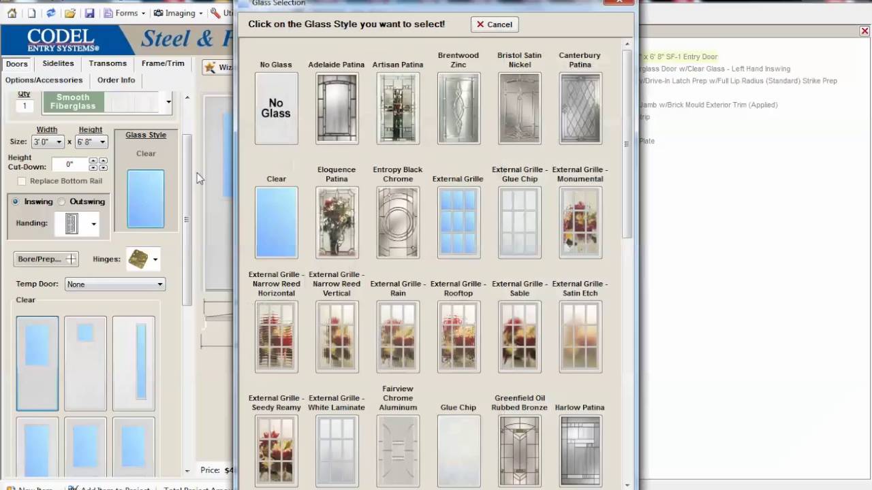This screenshot has height=490, width=872.
Task: Select Artisan Patina glass style
Action: coord(398,108)
